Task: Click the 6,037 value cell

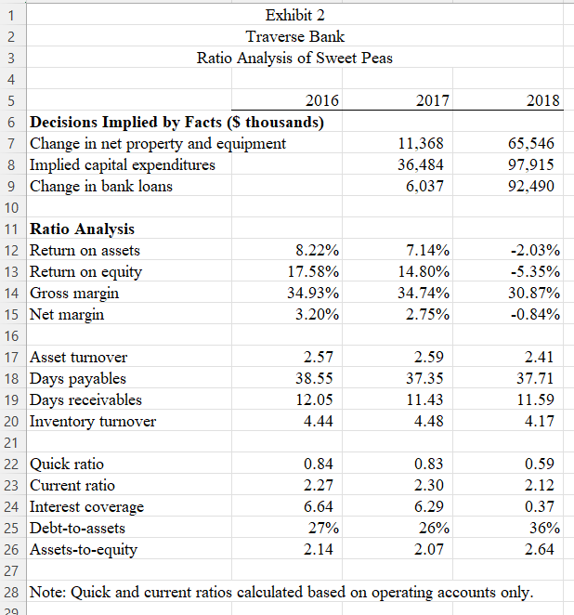Action: coord(398,186)
